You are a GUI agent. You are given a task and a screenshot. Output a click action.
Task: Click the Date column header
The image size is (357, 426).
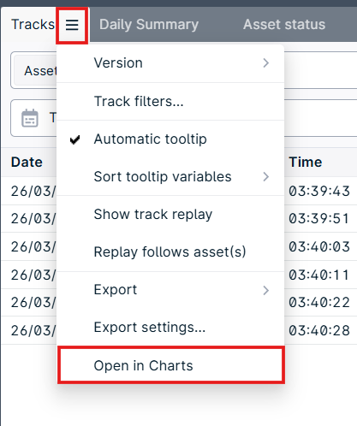[x=27, y=163]
